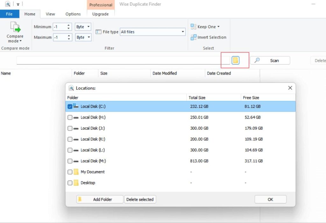Open the Minimum size unit Byte dropdown
Viewport: 326px width, 223px height.
83,27
